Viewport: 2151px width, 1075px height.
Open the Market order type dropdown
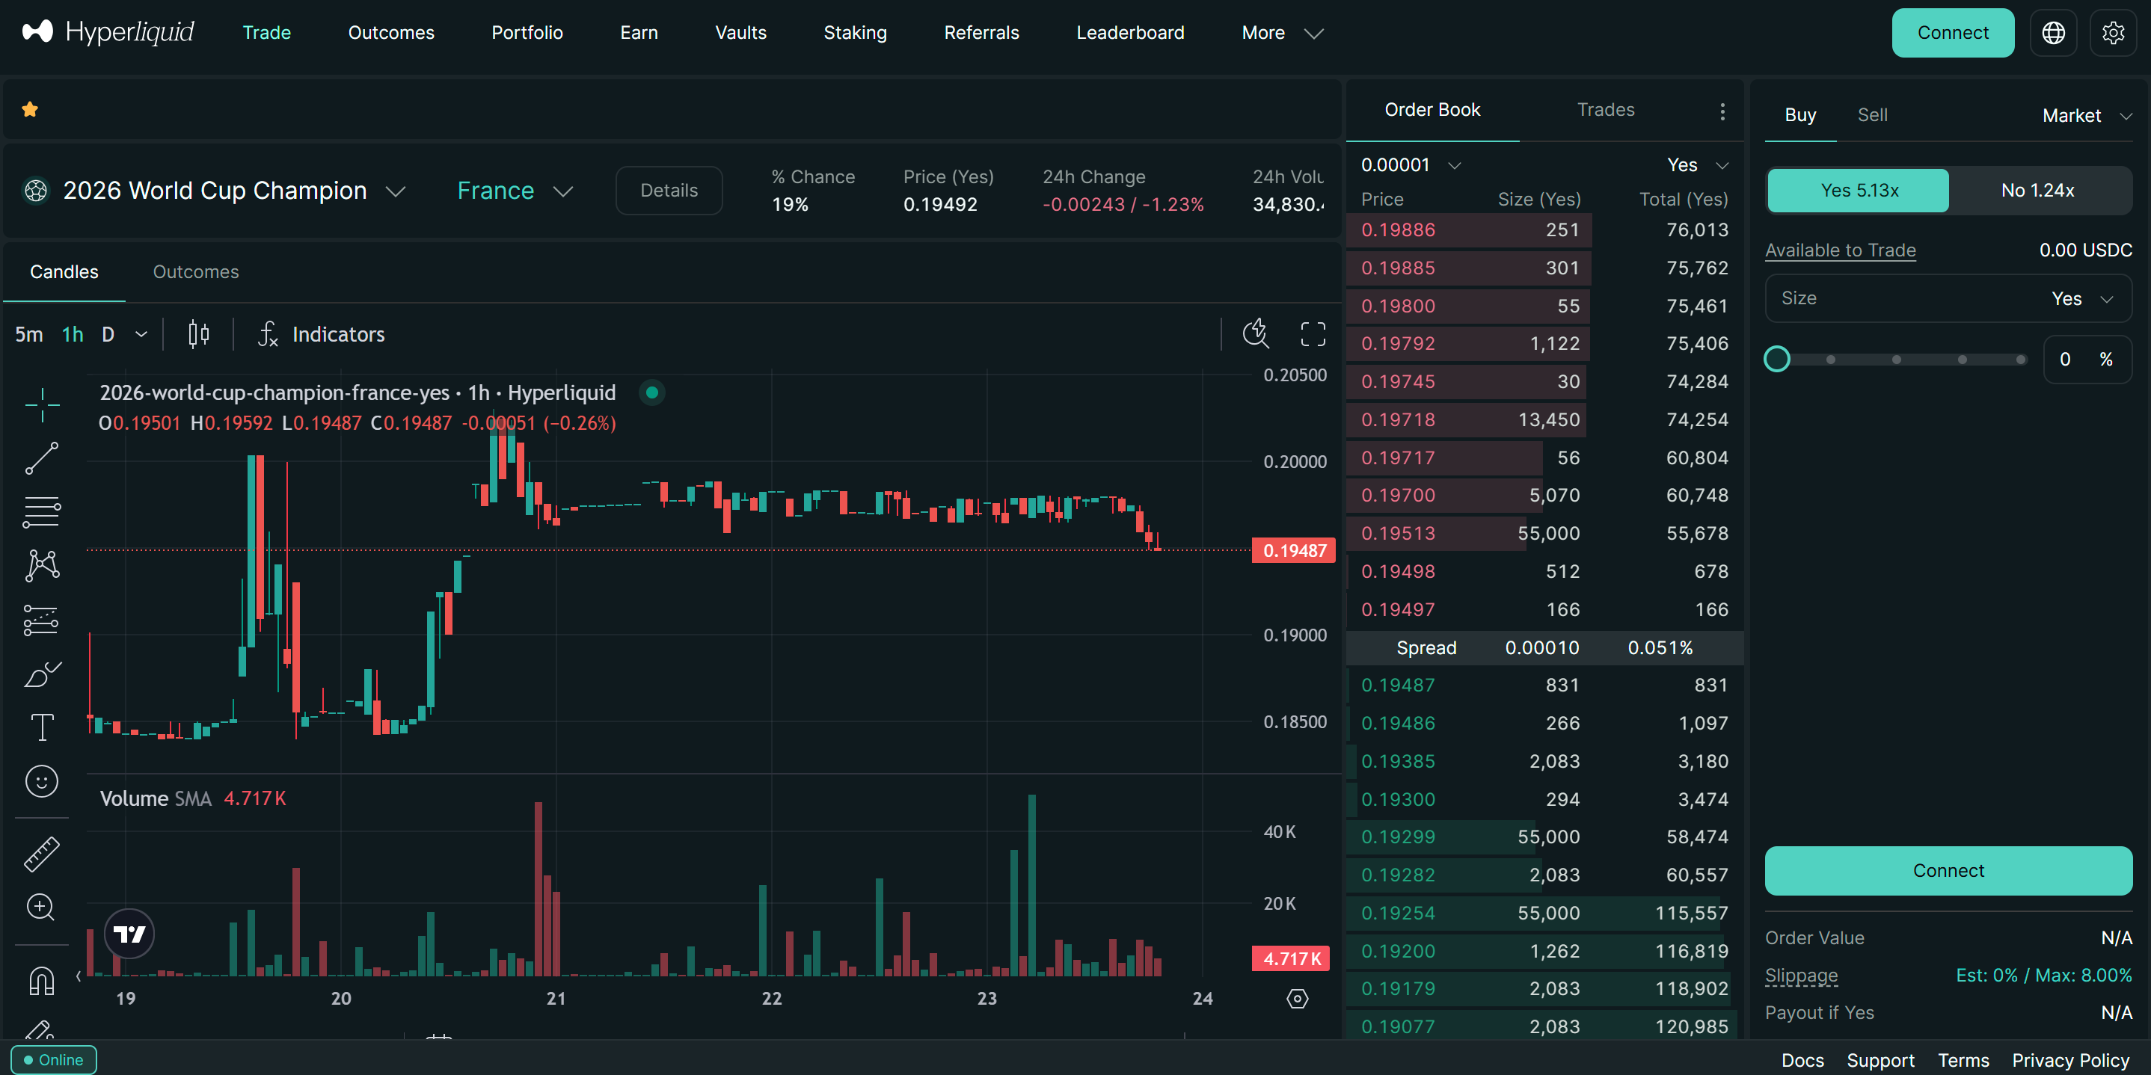(2087, 115)
